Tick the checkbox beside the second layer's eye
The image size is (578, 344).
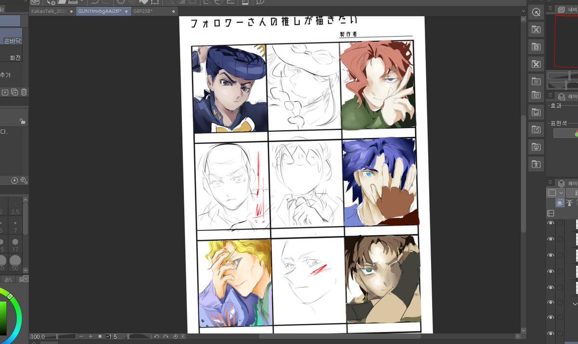coord(560,239)
